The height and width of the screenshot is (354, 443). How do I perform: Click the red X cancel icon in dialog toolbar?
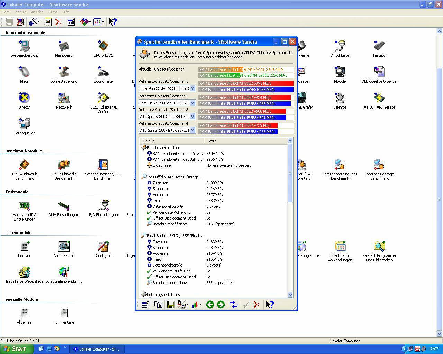[x=257, y=305]
